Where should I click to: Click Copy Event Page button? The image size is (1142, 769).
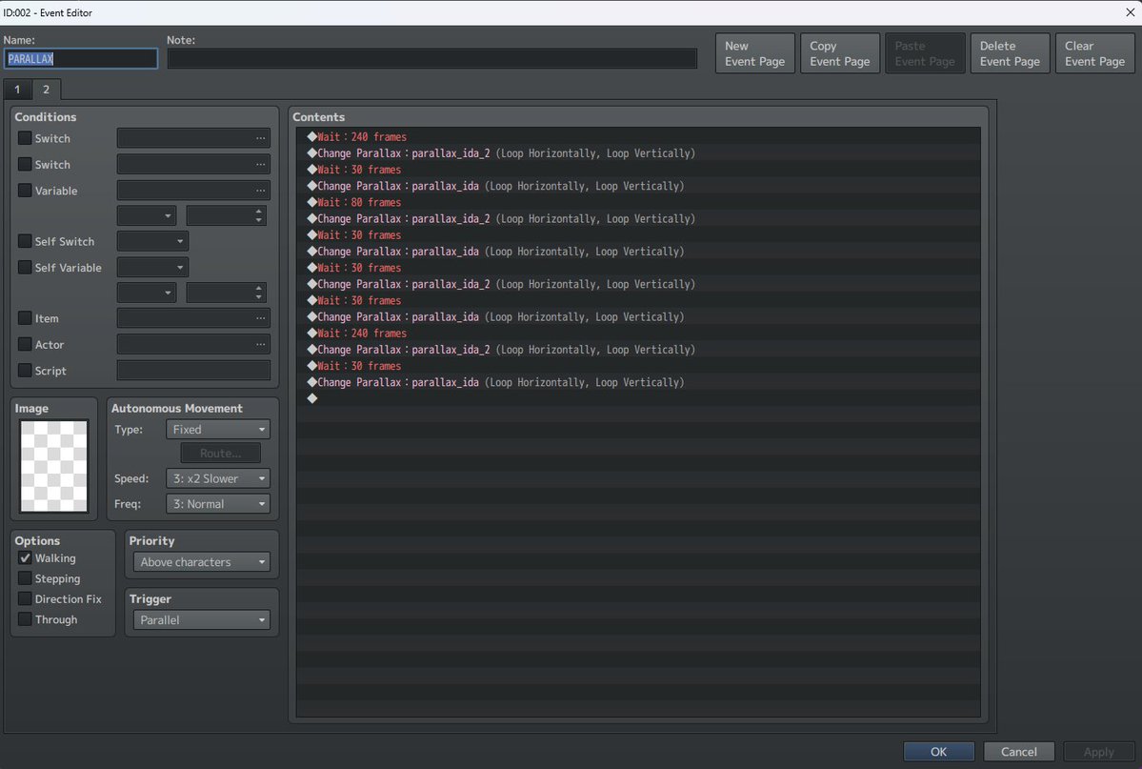[840, 53]
